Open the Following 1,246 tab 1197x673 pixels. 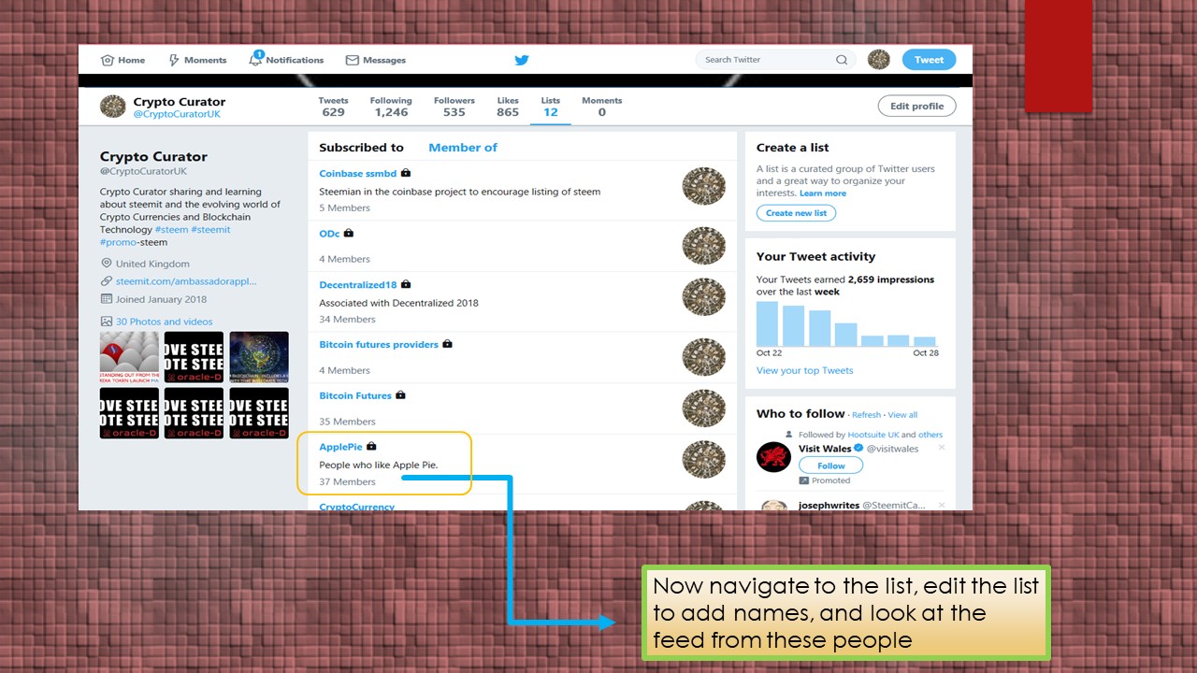(x=391, y=107)
